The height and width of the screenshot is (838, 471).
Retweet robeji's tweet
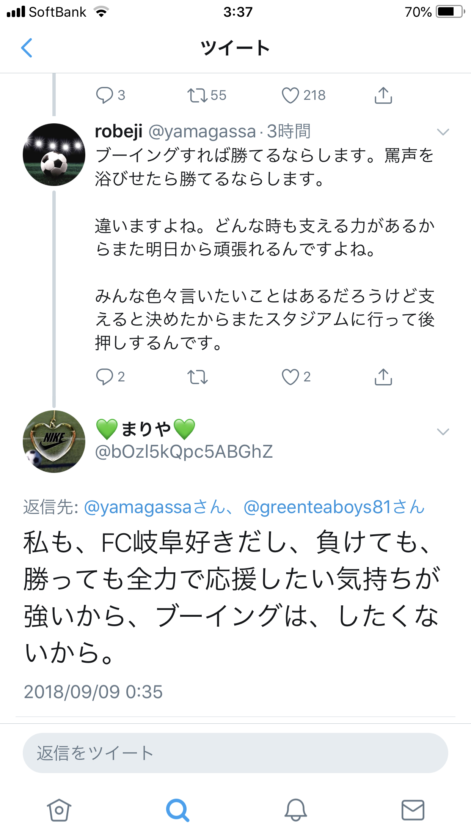tap(198, 377)
